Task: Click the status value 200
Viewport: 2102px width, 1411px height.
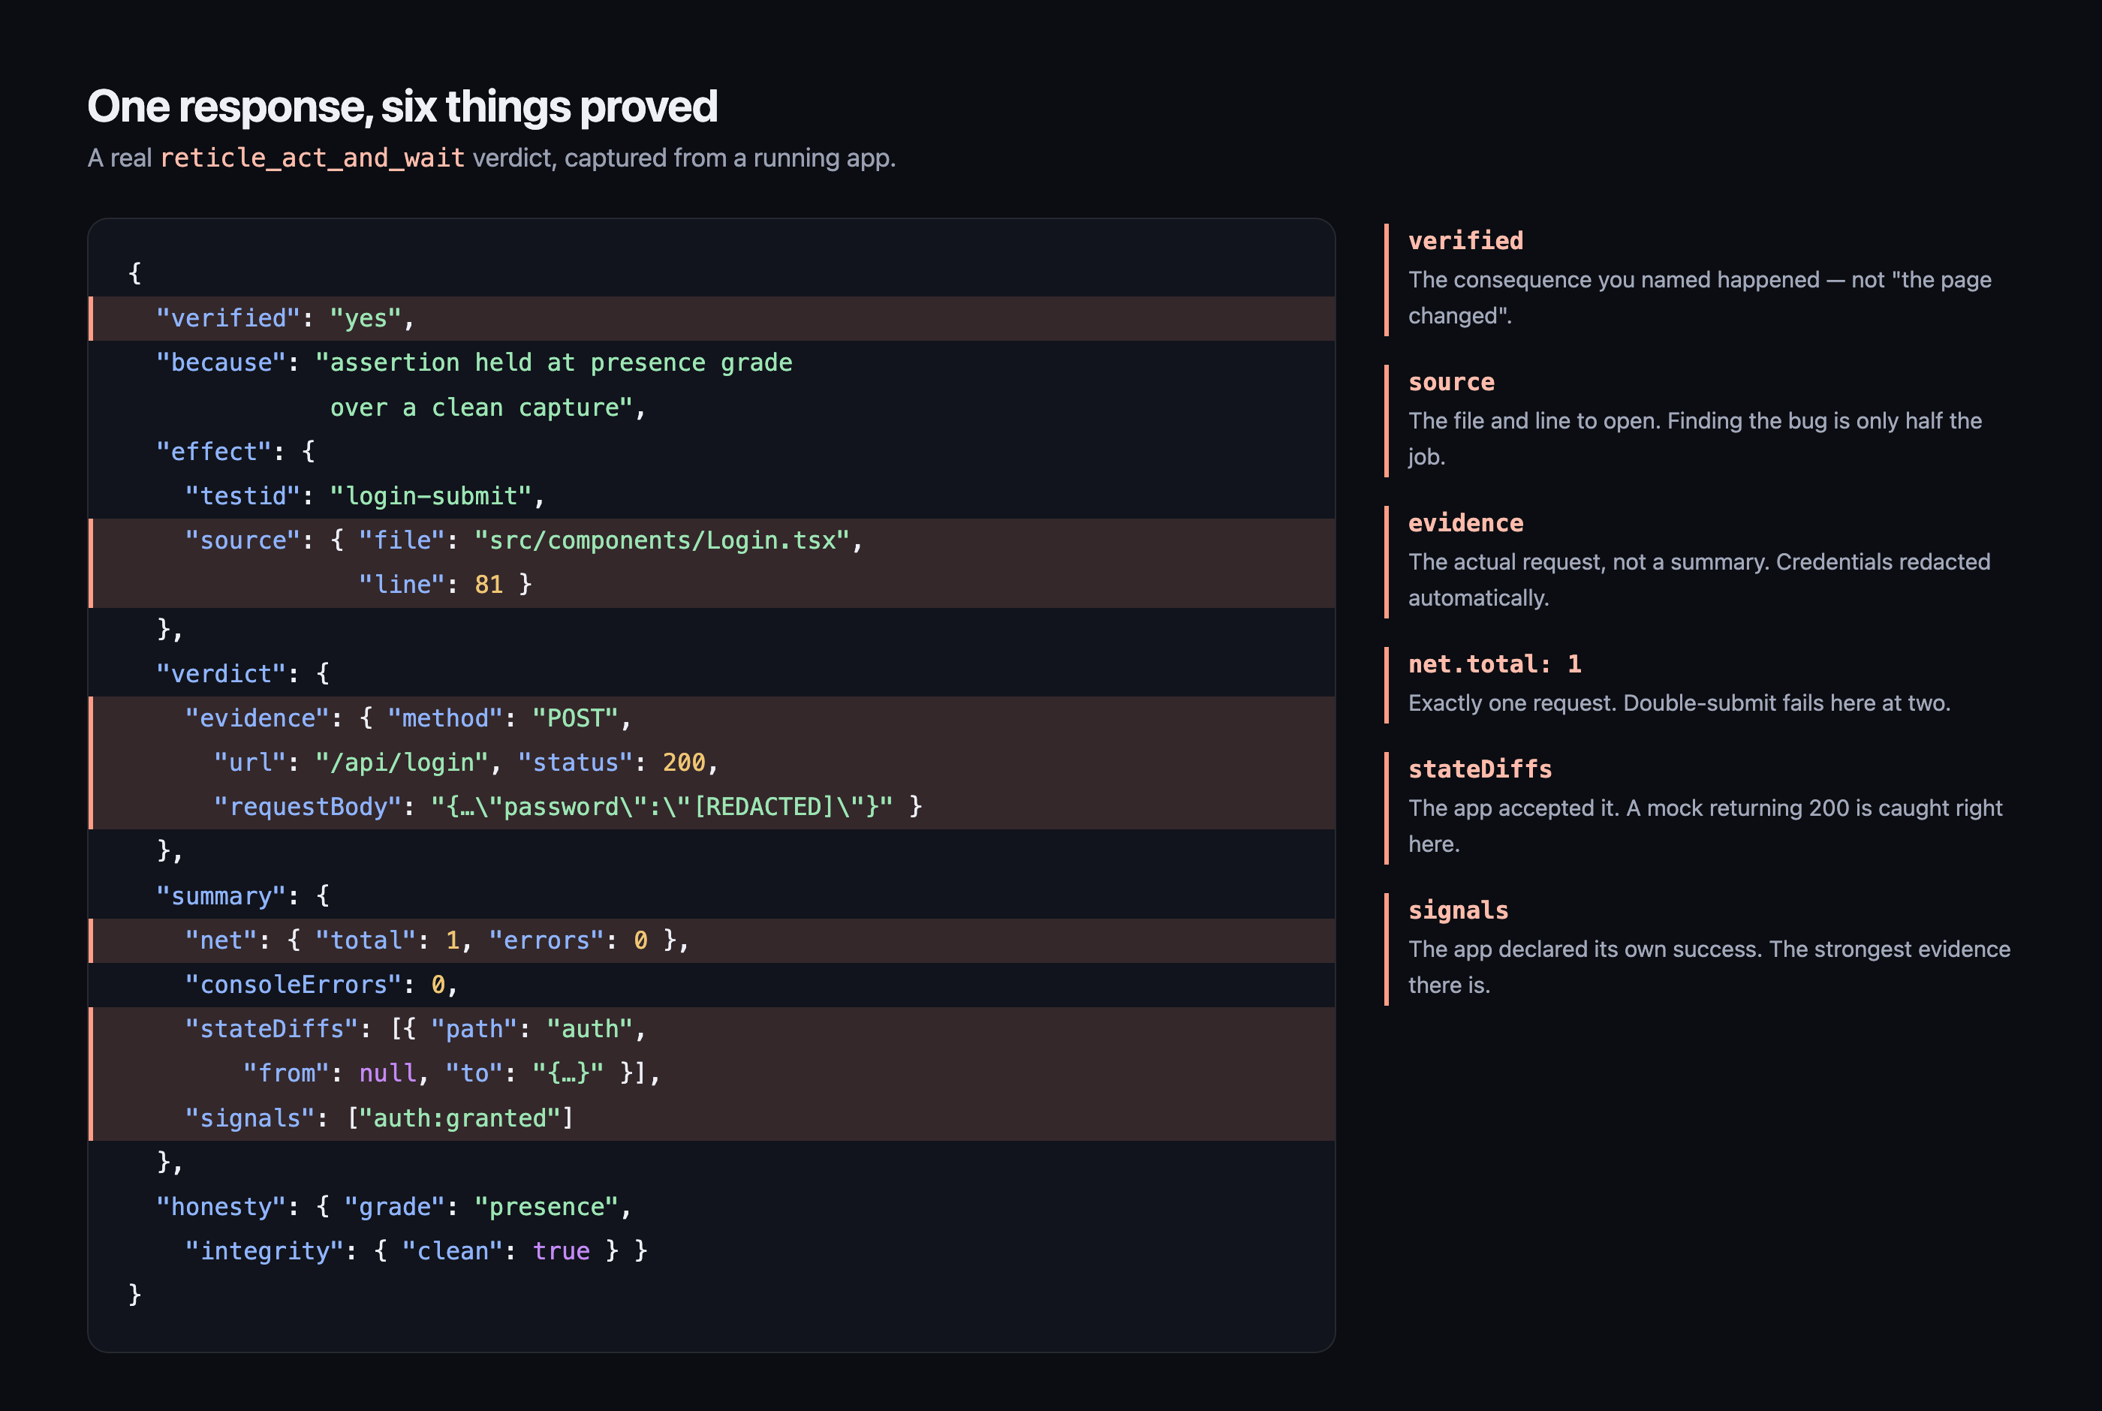Action: click(684, 763)
